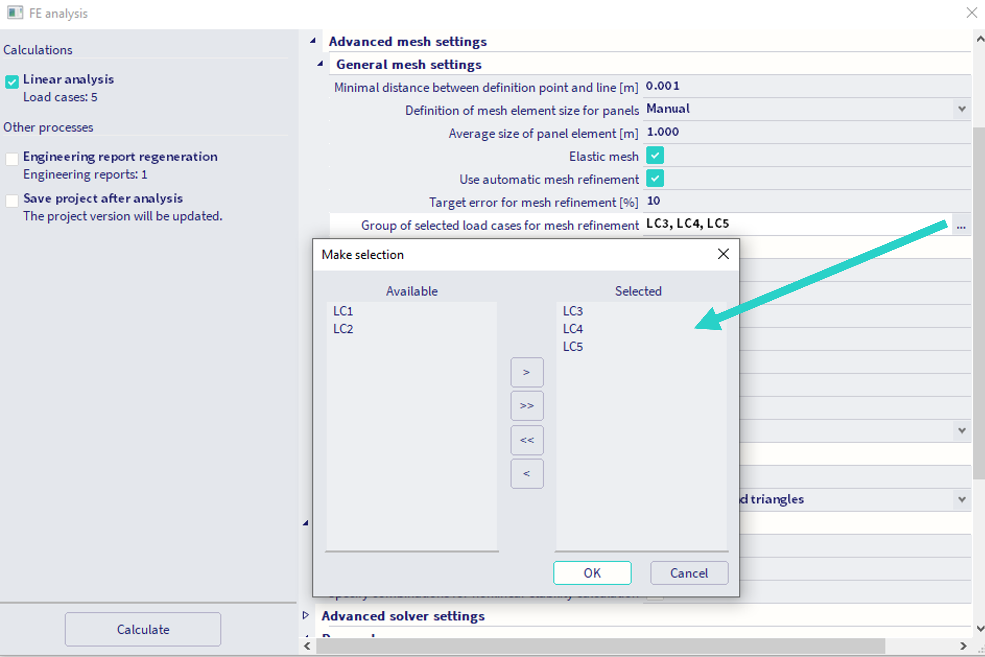The width and height of the screenshot is (985, 657).
Task: Collapse General mesh settings group
Action: (320, 64)
